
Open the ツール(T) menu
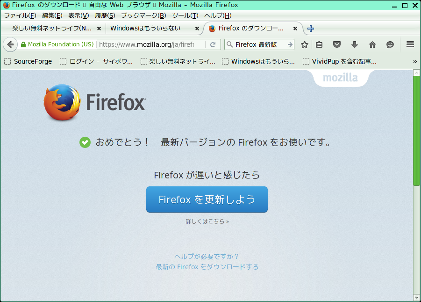coord(185,15)
